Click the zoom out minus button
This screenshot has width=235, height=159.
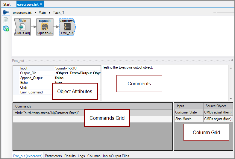click(x=214, y=13)
